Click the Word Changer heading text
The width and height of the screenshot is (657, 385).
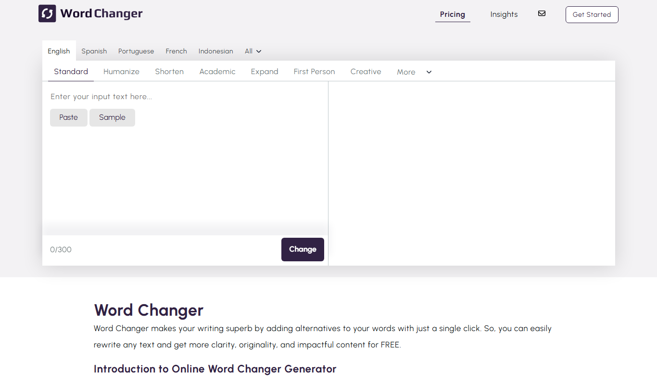click(x=149, y=310)
